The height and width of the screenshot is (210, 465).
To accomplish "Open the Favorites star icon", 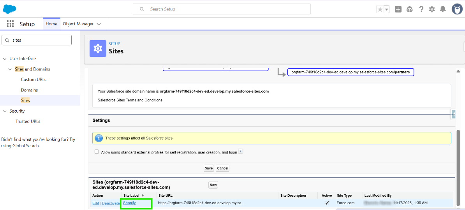I will pyautogui.click(x=380, y=9).
